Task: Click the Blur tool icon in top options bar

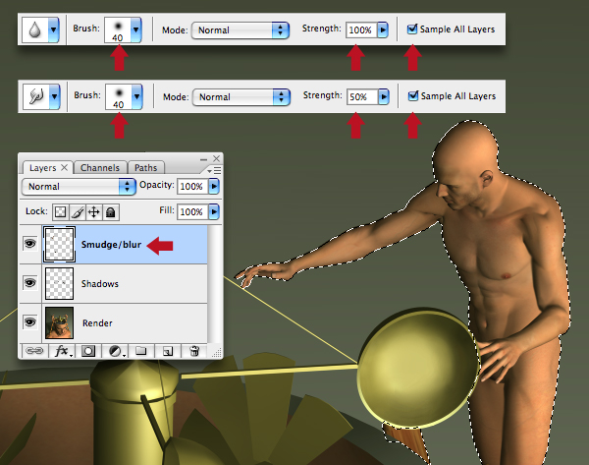Action: (x=35, y=29)
